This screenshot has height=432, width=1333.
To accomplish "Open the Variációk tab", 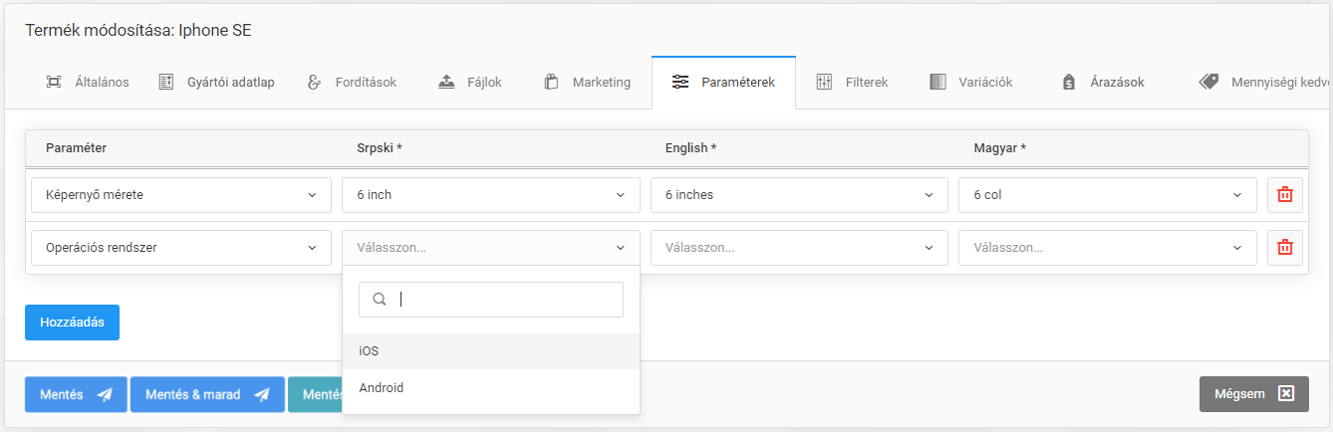I will (x=970, y=83).
